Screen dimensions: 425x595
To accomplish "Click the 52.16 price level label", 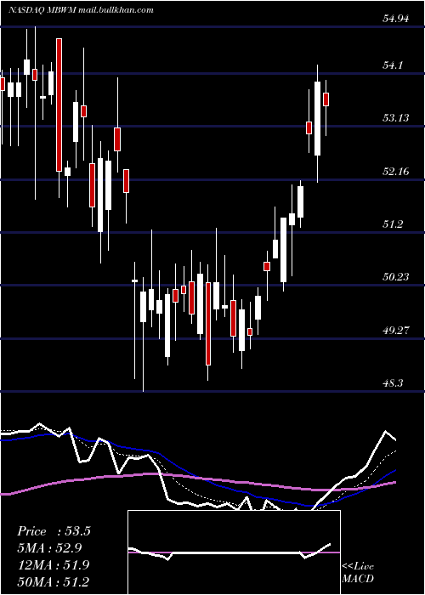I will 396,172.
